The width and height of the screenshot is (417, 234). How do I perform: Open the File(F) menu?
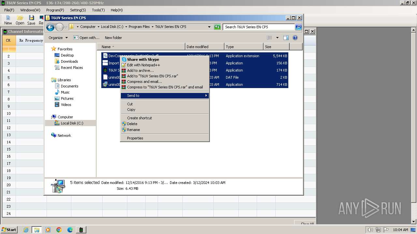[9, 10]
